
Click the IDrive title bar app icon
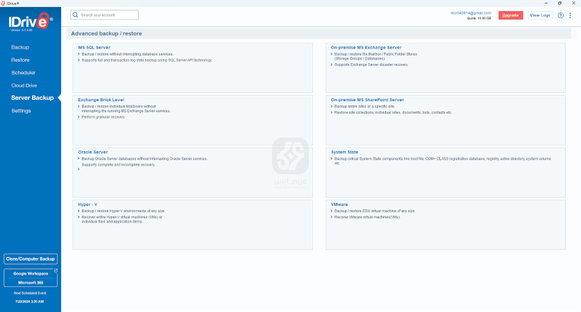(x=3, y=3)
